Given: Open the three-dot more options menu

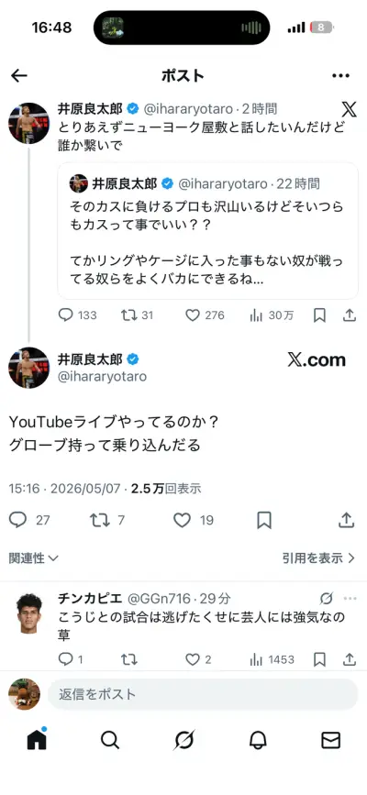Looking at the screenshot, I should pos(340,75).
